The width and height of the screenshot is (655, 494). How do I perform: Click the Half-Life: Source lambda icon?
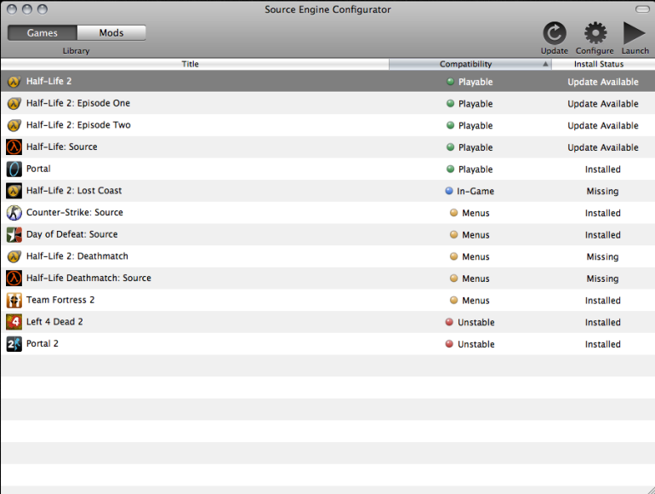point(14,146)
